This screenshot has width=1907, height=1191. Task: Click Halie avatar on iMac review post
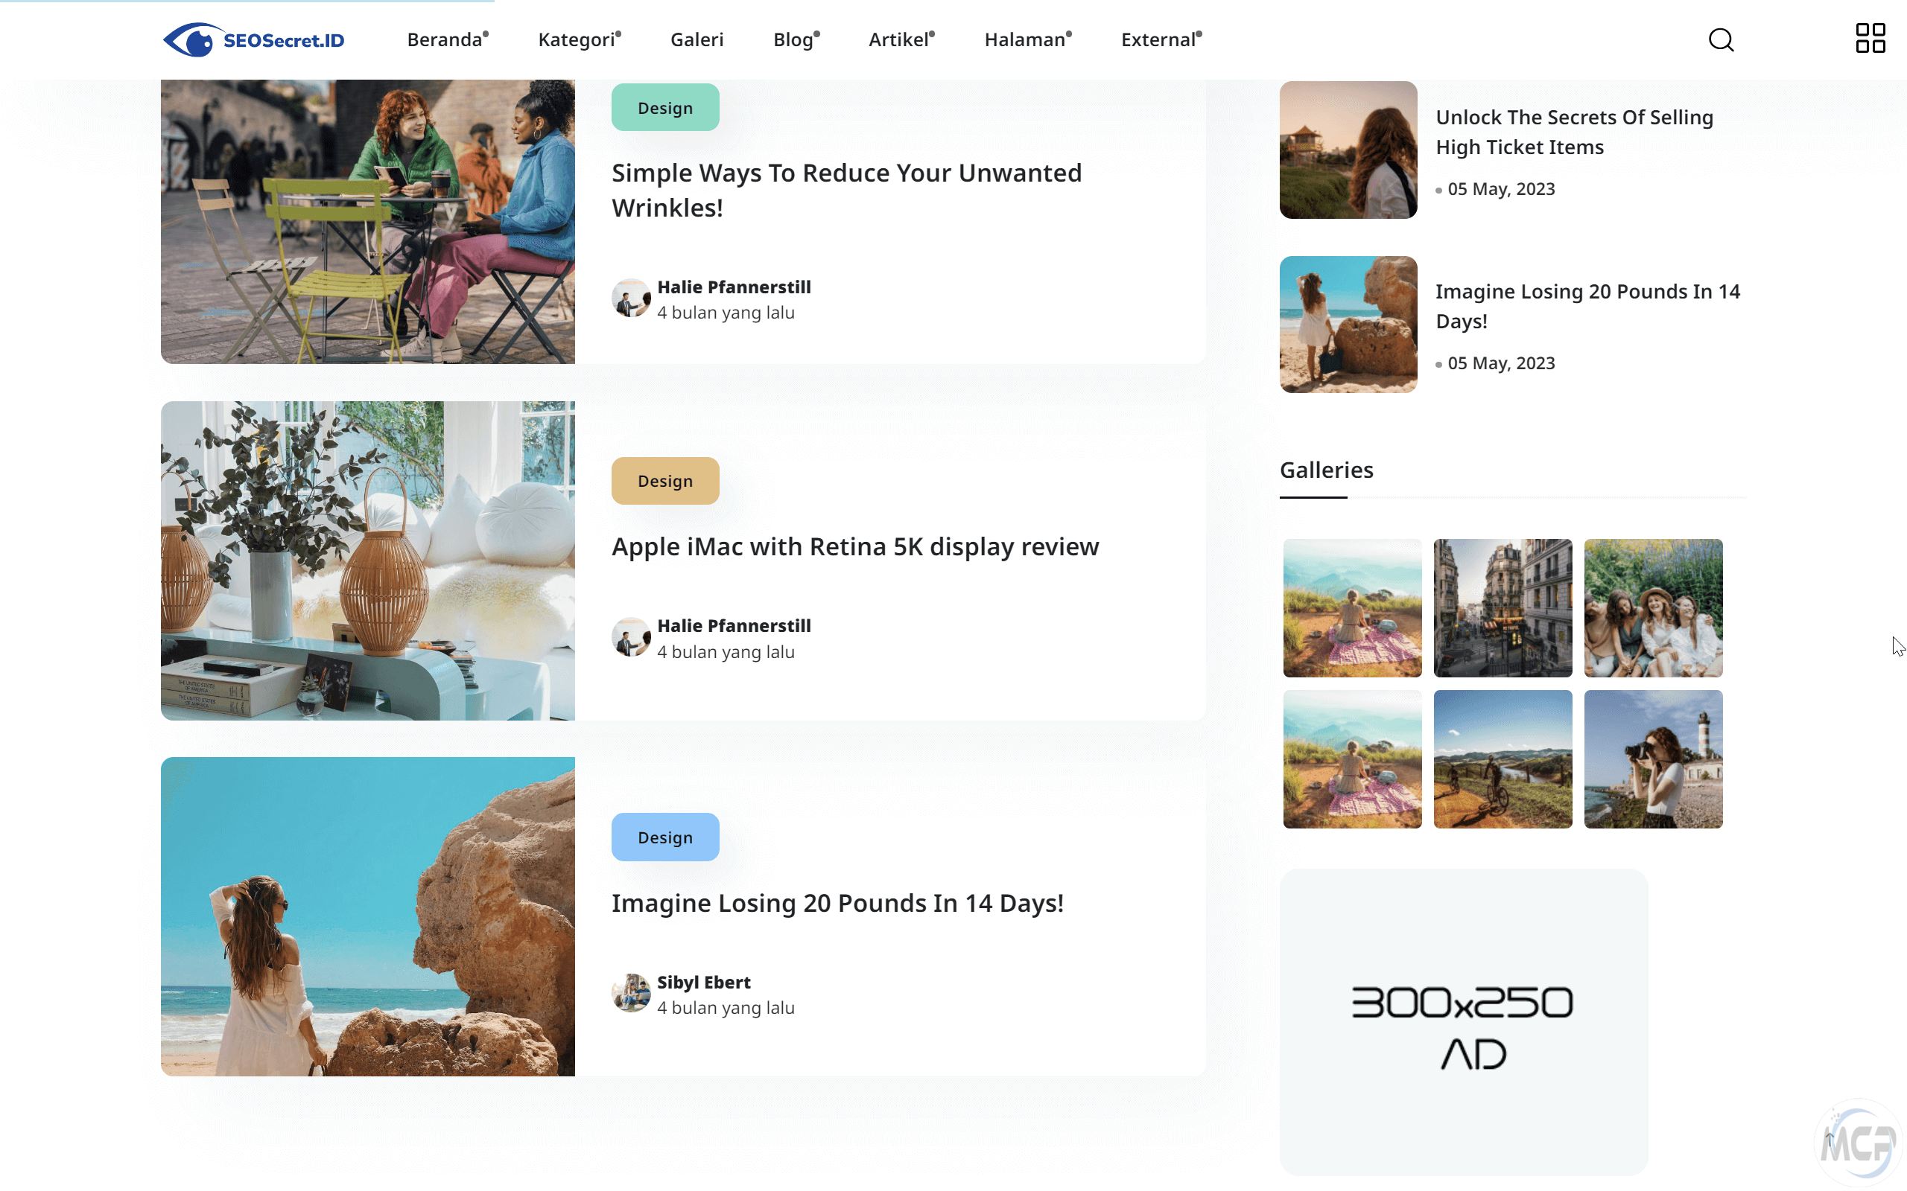click(630, 637)
